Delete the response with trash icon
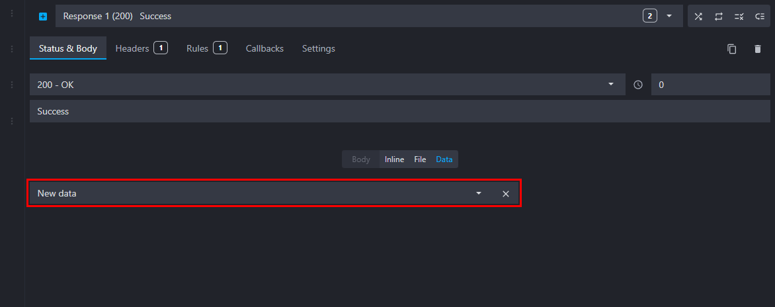 tap(758, 49)
